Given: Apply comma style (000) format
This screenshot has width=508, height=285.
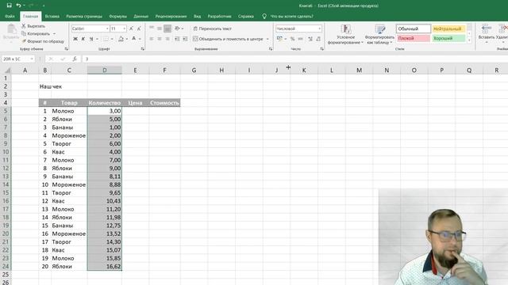Looking at the screenshot, I should point(301,39).
